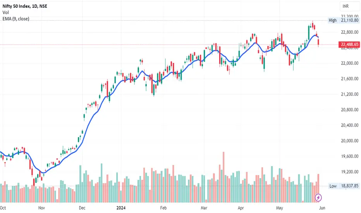Click the May label on time axis
Screen dimensions: 361x213
tap(279, 208)
